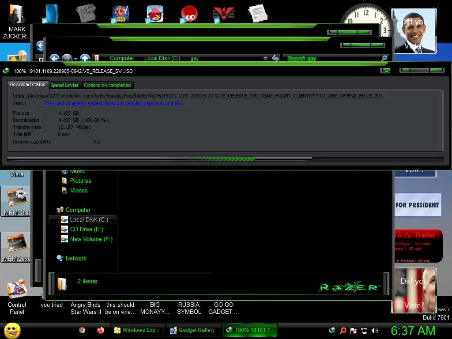Image resolution: width=452 pixels, height=339 pixels.
Task: Select Computer in the address breadcrumb
Action: pos(122,58)
